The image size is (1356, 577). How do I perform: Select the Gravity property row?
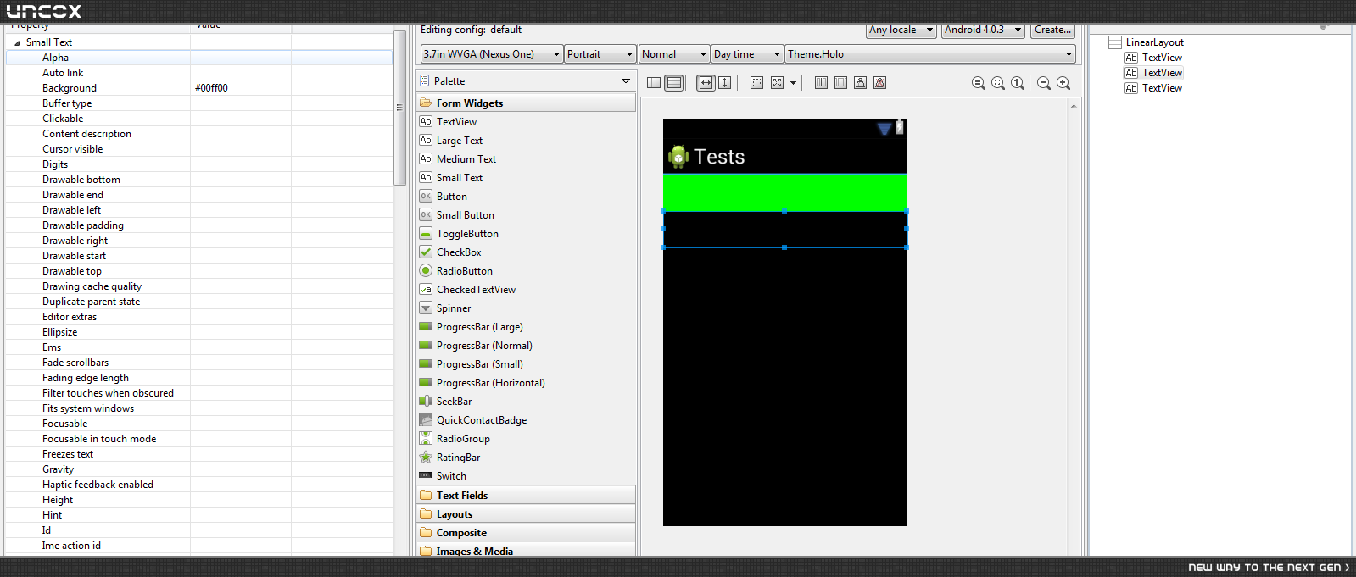coord(199,469)
